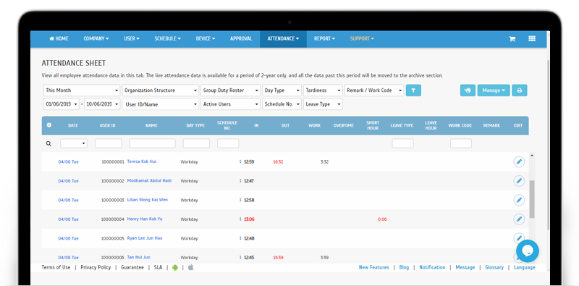Image resolution: width=579 pixels, height=286 pixels.
Task: Open the Language link
Action: [x=524, y=267]
